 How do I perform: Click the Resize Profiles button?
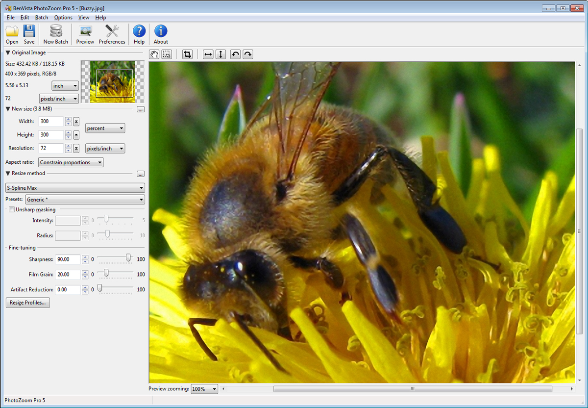[27, 303]
